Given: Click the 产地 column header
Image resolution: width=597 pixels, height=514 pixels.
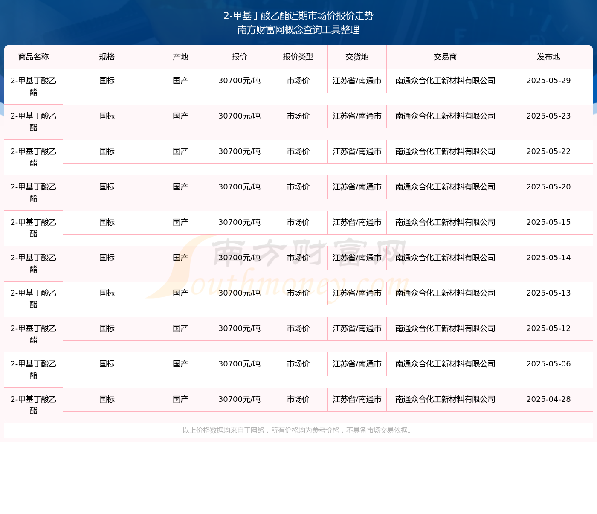Looking at the screenshot, I should [181, 57].
